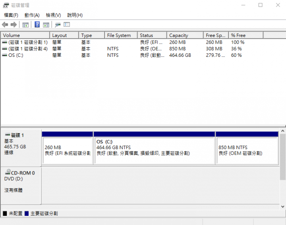Open the 動作(A) menu
Screen dimensions: 286x225
(x=32, y=15)
